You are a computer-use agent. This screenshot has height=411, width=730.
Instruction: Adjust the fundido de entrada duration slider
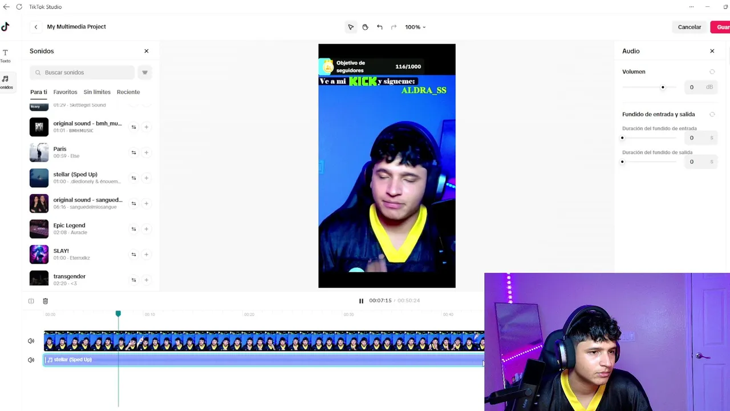point(622,138)
